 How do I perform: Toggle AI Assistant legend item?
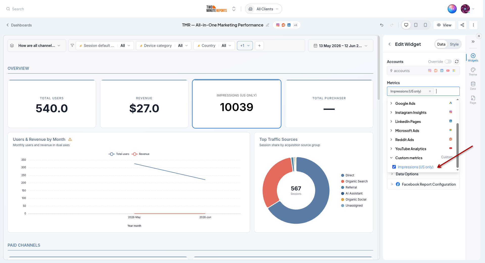[x=352, y=193]
